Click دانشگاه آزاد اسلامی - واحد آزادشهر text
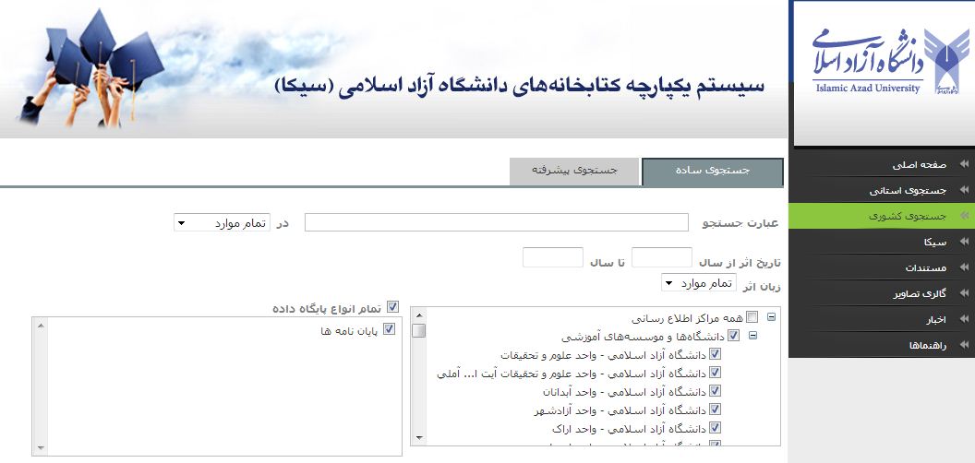975x463 pixels. [x=620, y=410]
